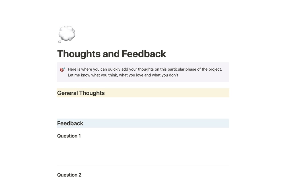Place cursor on word 'Feedback' in title

[x=144, y=54]
